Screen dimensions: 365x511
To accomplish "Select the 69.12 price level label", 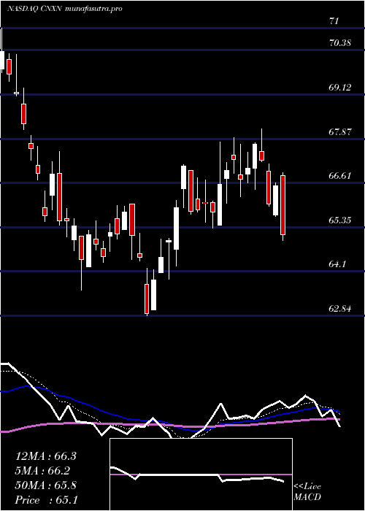I will coord(340,88).
